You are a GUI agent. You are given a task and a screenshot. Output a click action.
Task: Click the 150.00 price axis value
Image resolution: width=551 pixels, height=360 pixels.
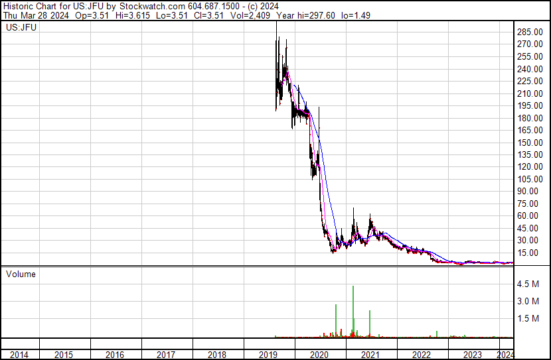click(x=530, y=143)
